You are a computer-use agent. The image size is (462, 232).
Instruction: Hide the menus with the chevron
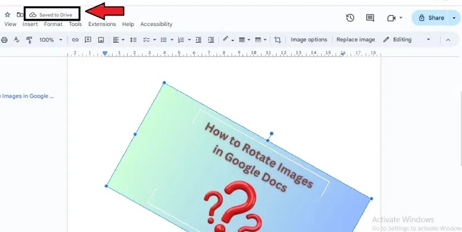click(x=448, y=40)
